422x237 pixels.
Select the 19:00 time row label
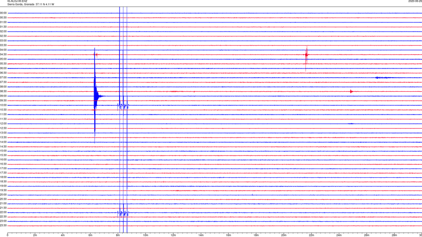click(4, 186)
